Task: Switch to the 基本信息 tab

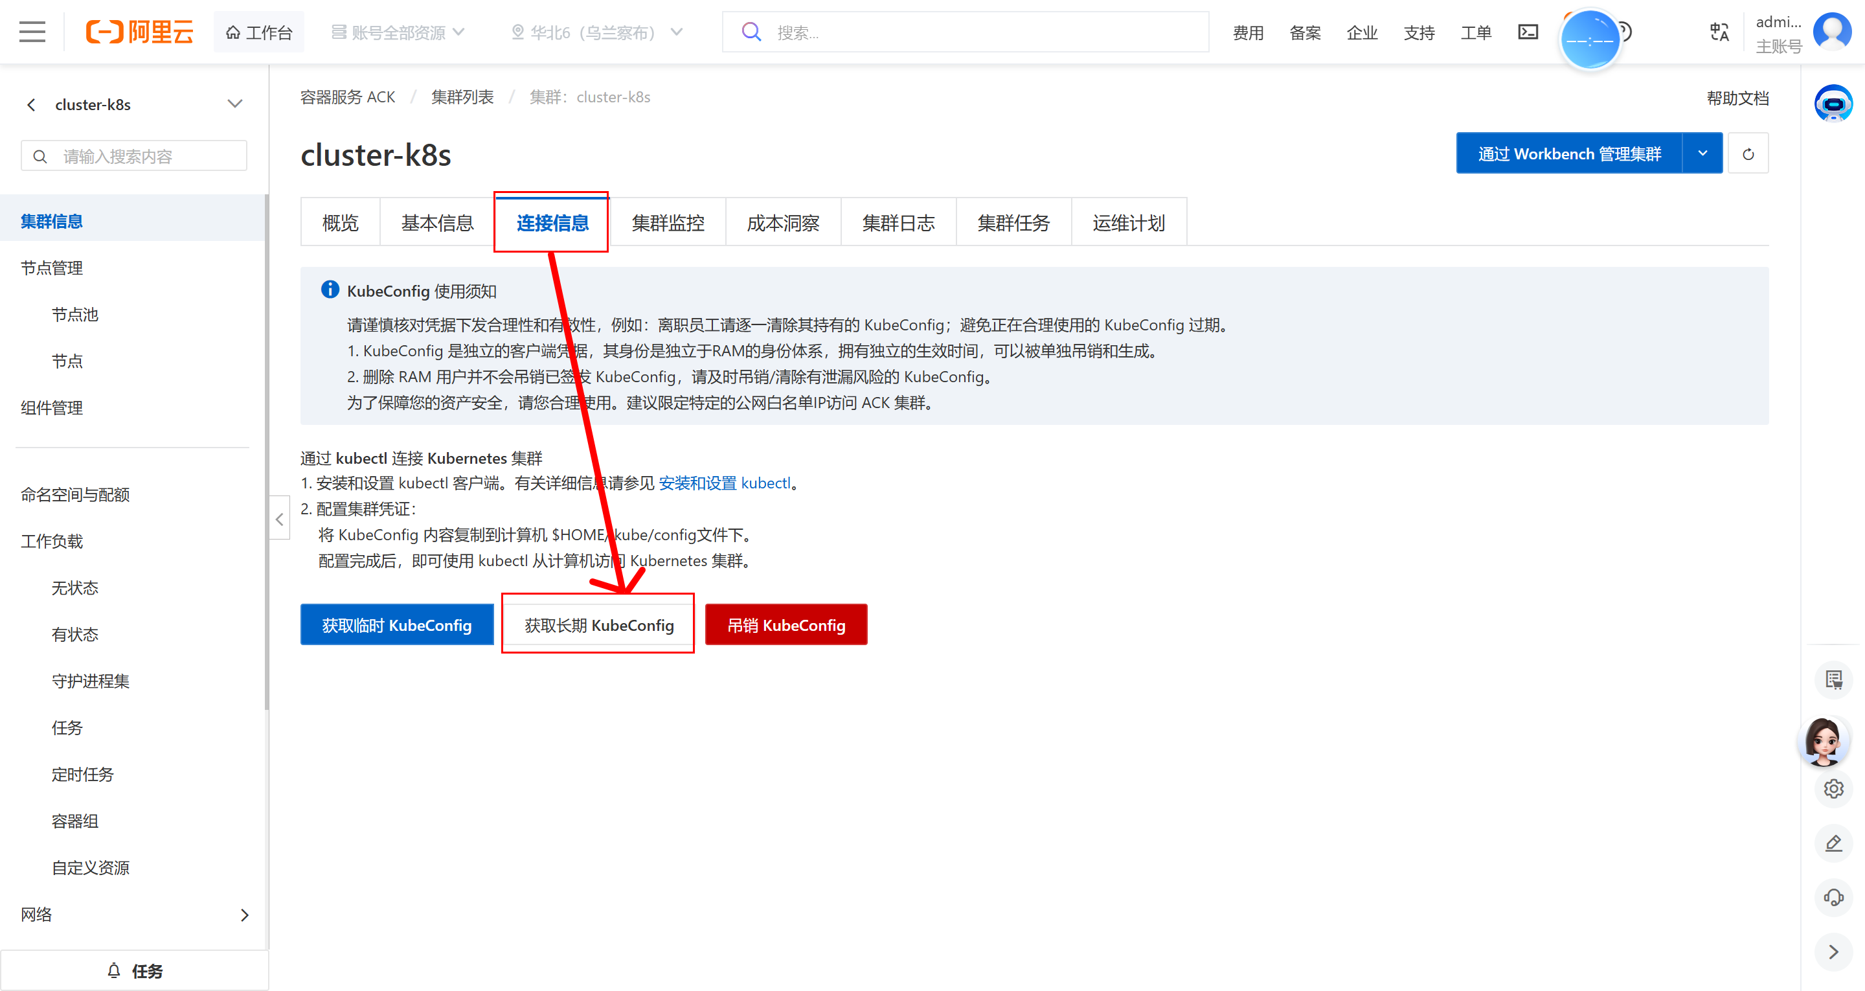Action: pyautogui.click(x=437, y=223)
